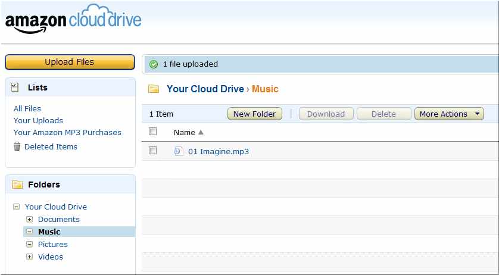Collapse the Music folder node
Image resolution: width=499 pixels, height=275 pixels.
[x=30, y=232]
